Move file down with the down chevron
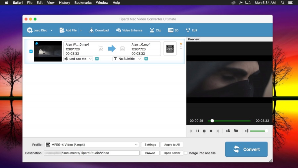 (x=181, y=48)
